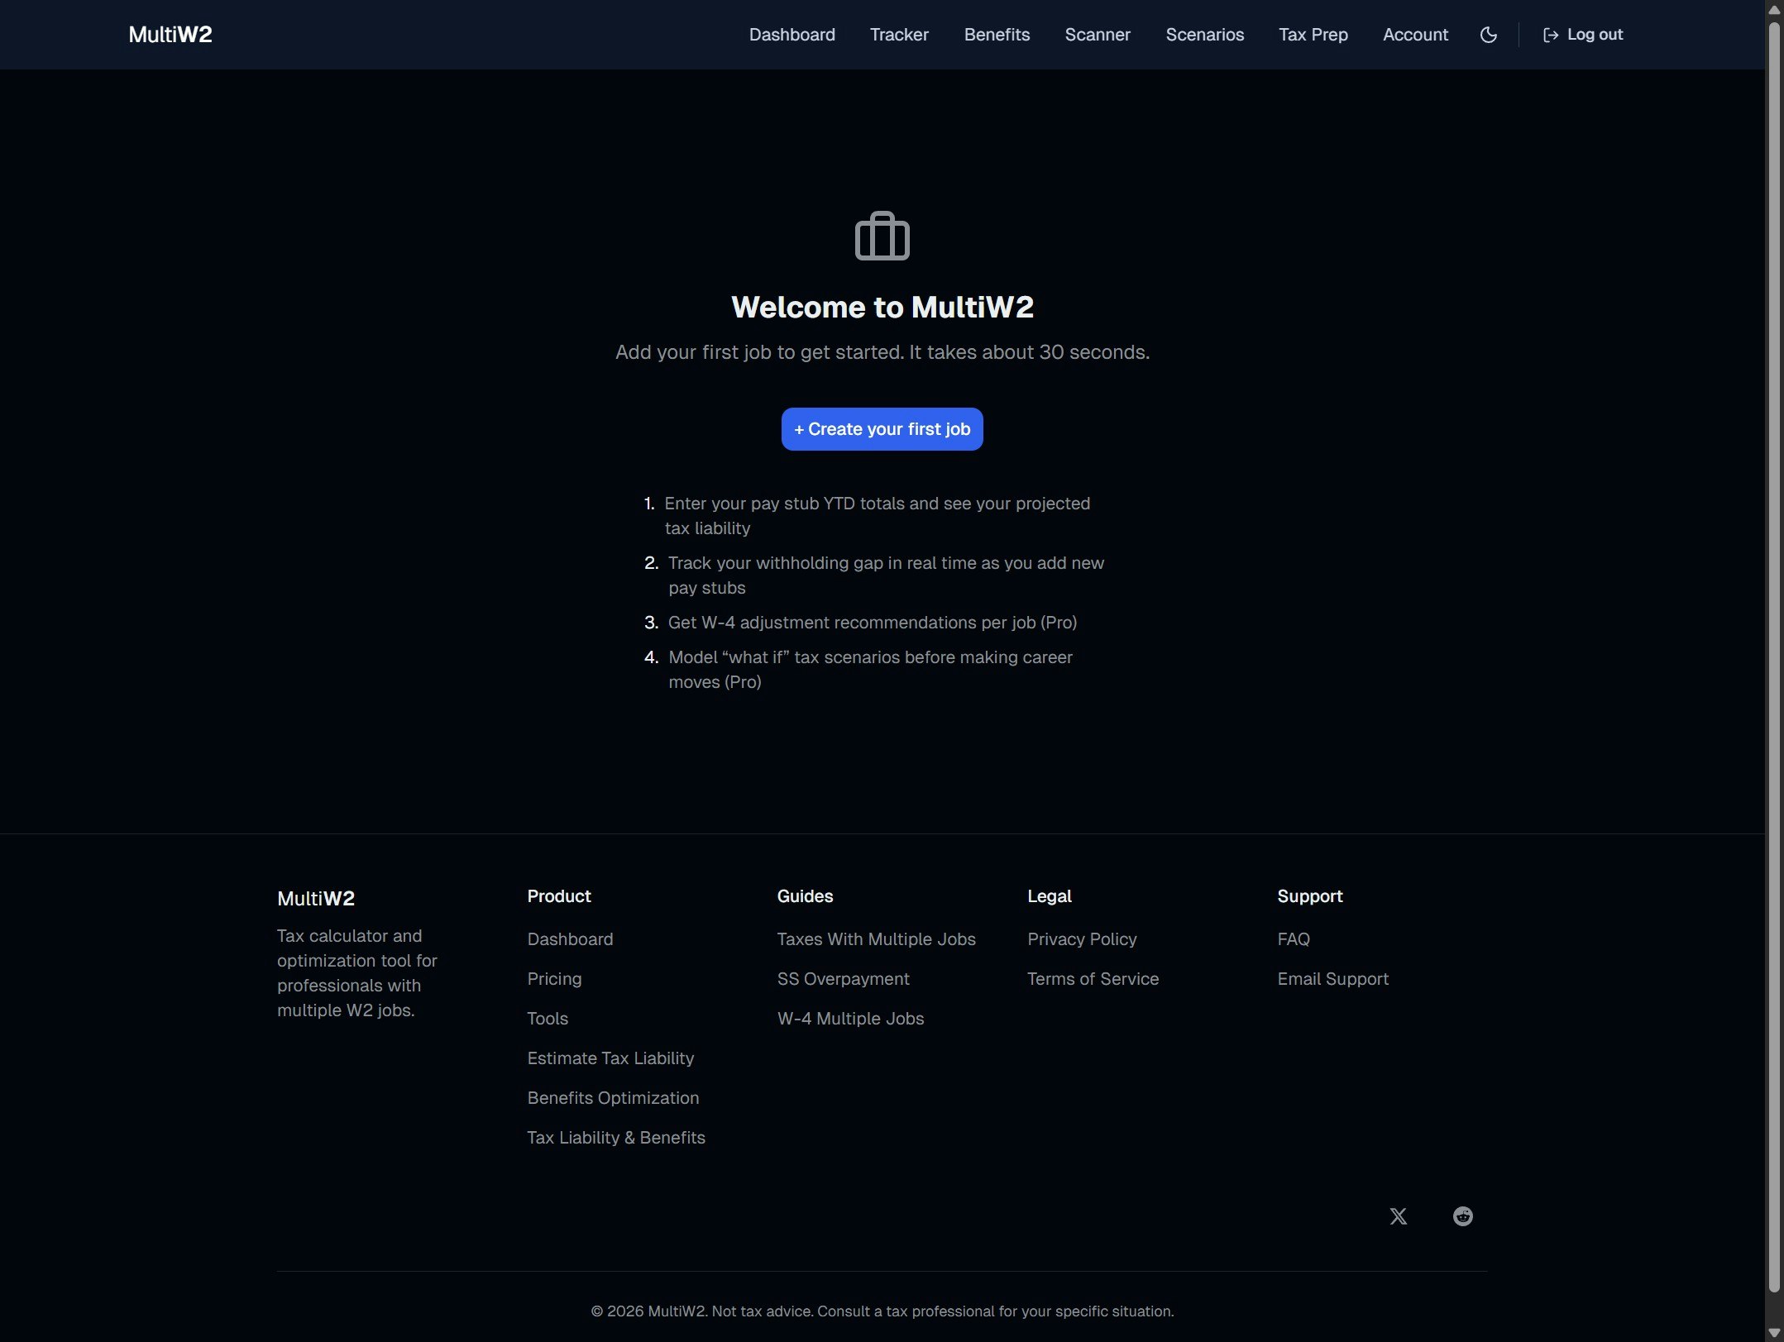Viewport: 1784px width, 1342px height.
Task: Select Dashboard in the navigation bar
Action: (x=791, y=34)
